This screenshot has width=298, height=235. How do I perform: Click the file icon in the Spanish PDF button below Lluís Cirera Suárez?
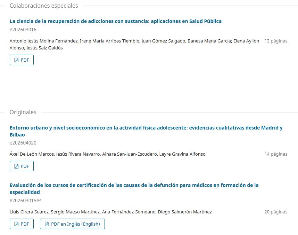16,224
